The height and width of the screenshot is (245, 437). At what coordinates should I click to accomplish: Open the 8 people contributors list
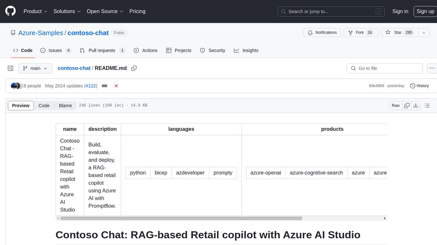32,86
